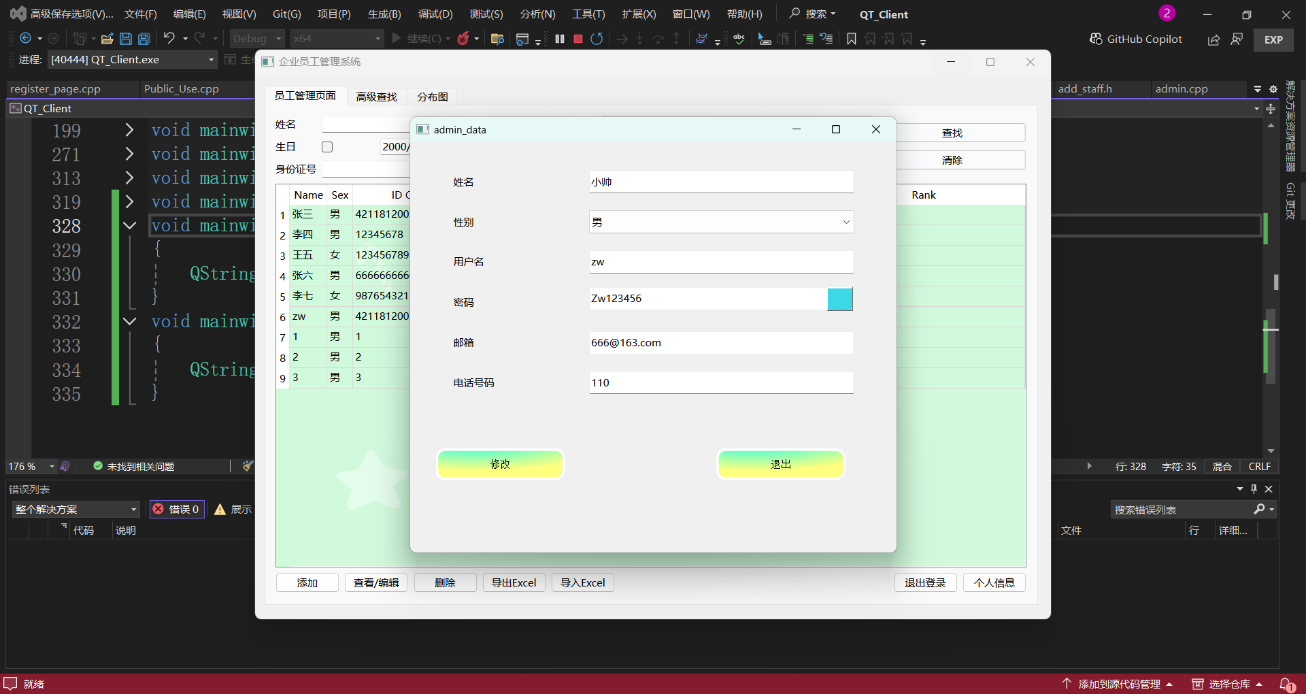
Task: Collapse the code block at line 328
Action: tap(129, 225)
